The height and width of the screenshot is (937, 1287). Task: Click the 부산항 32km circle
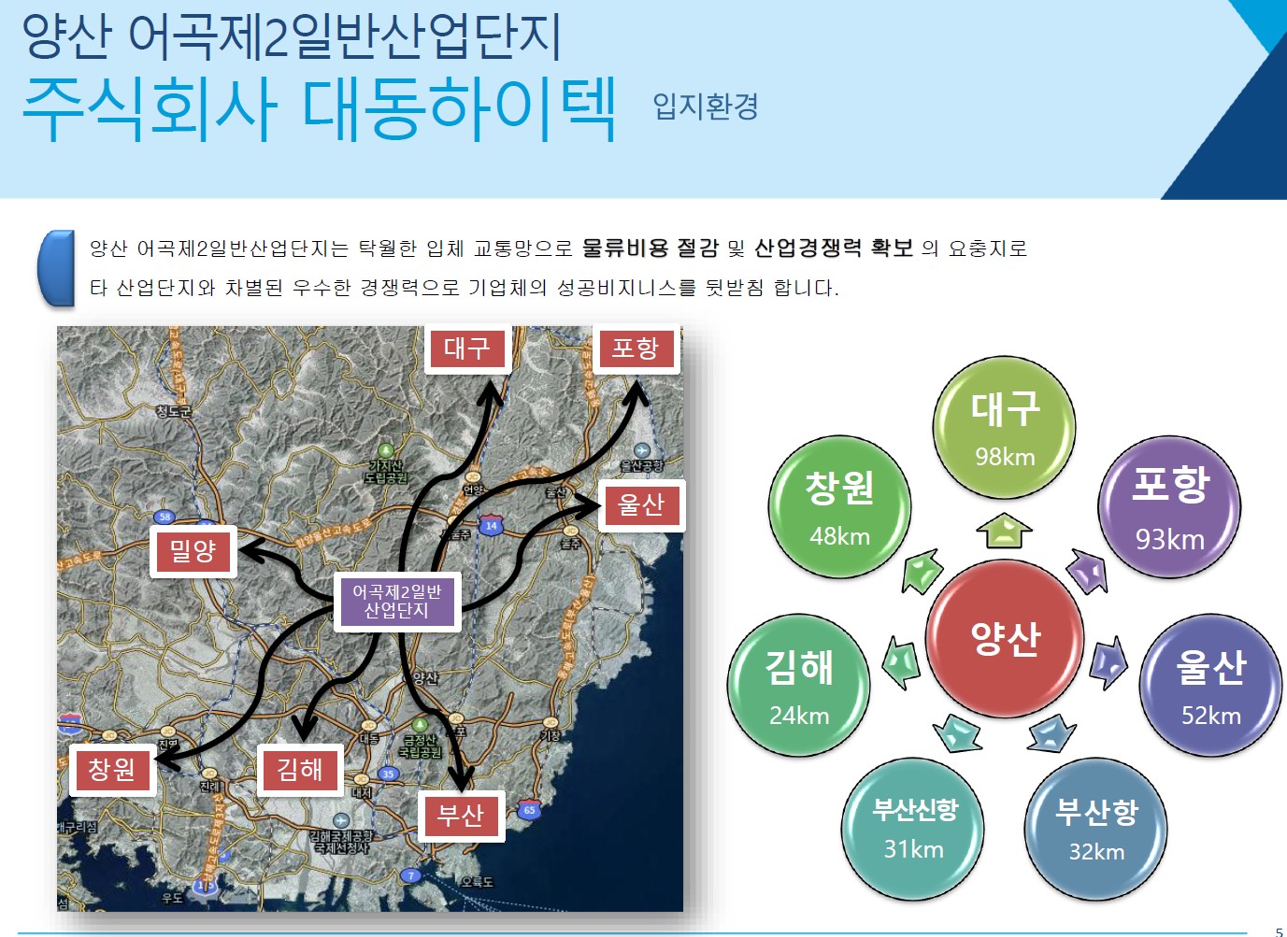[1096, 829]
